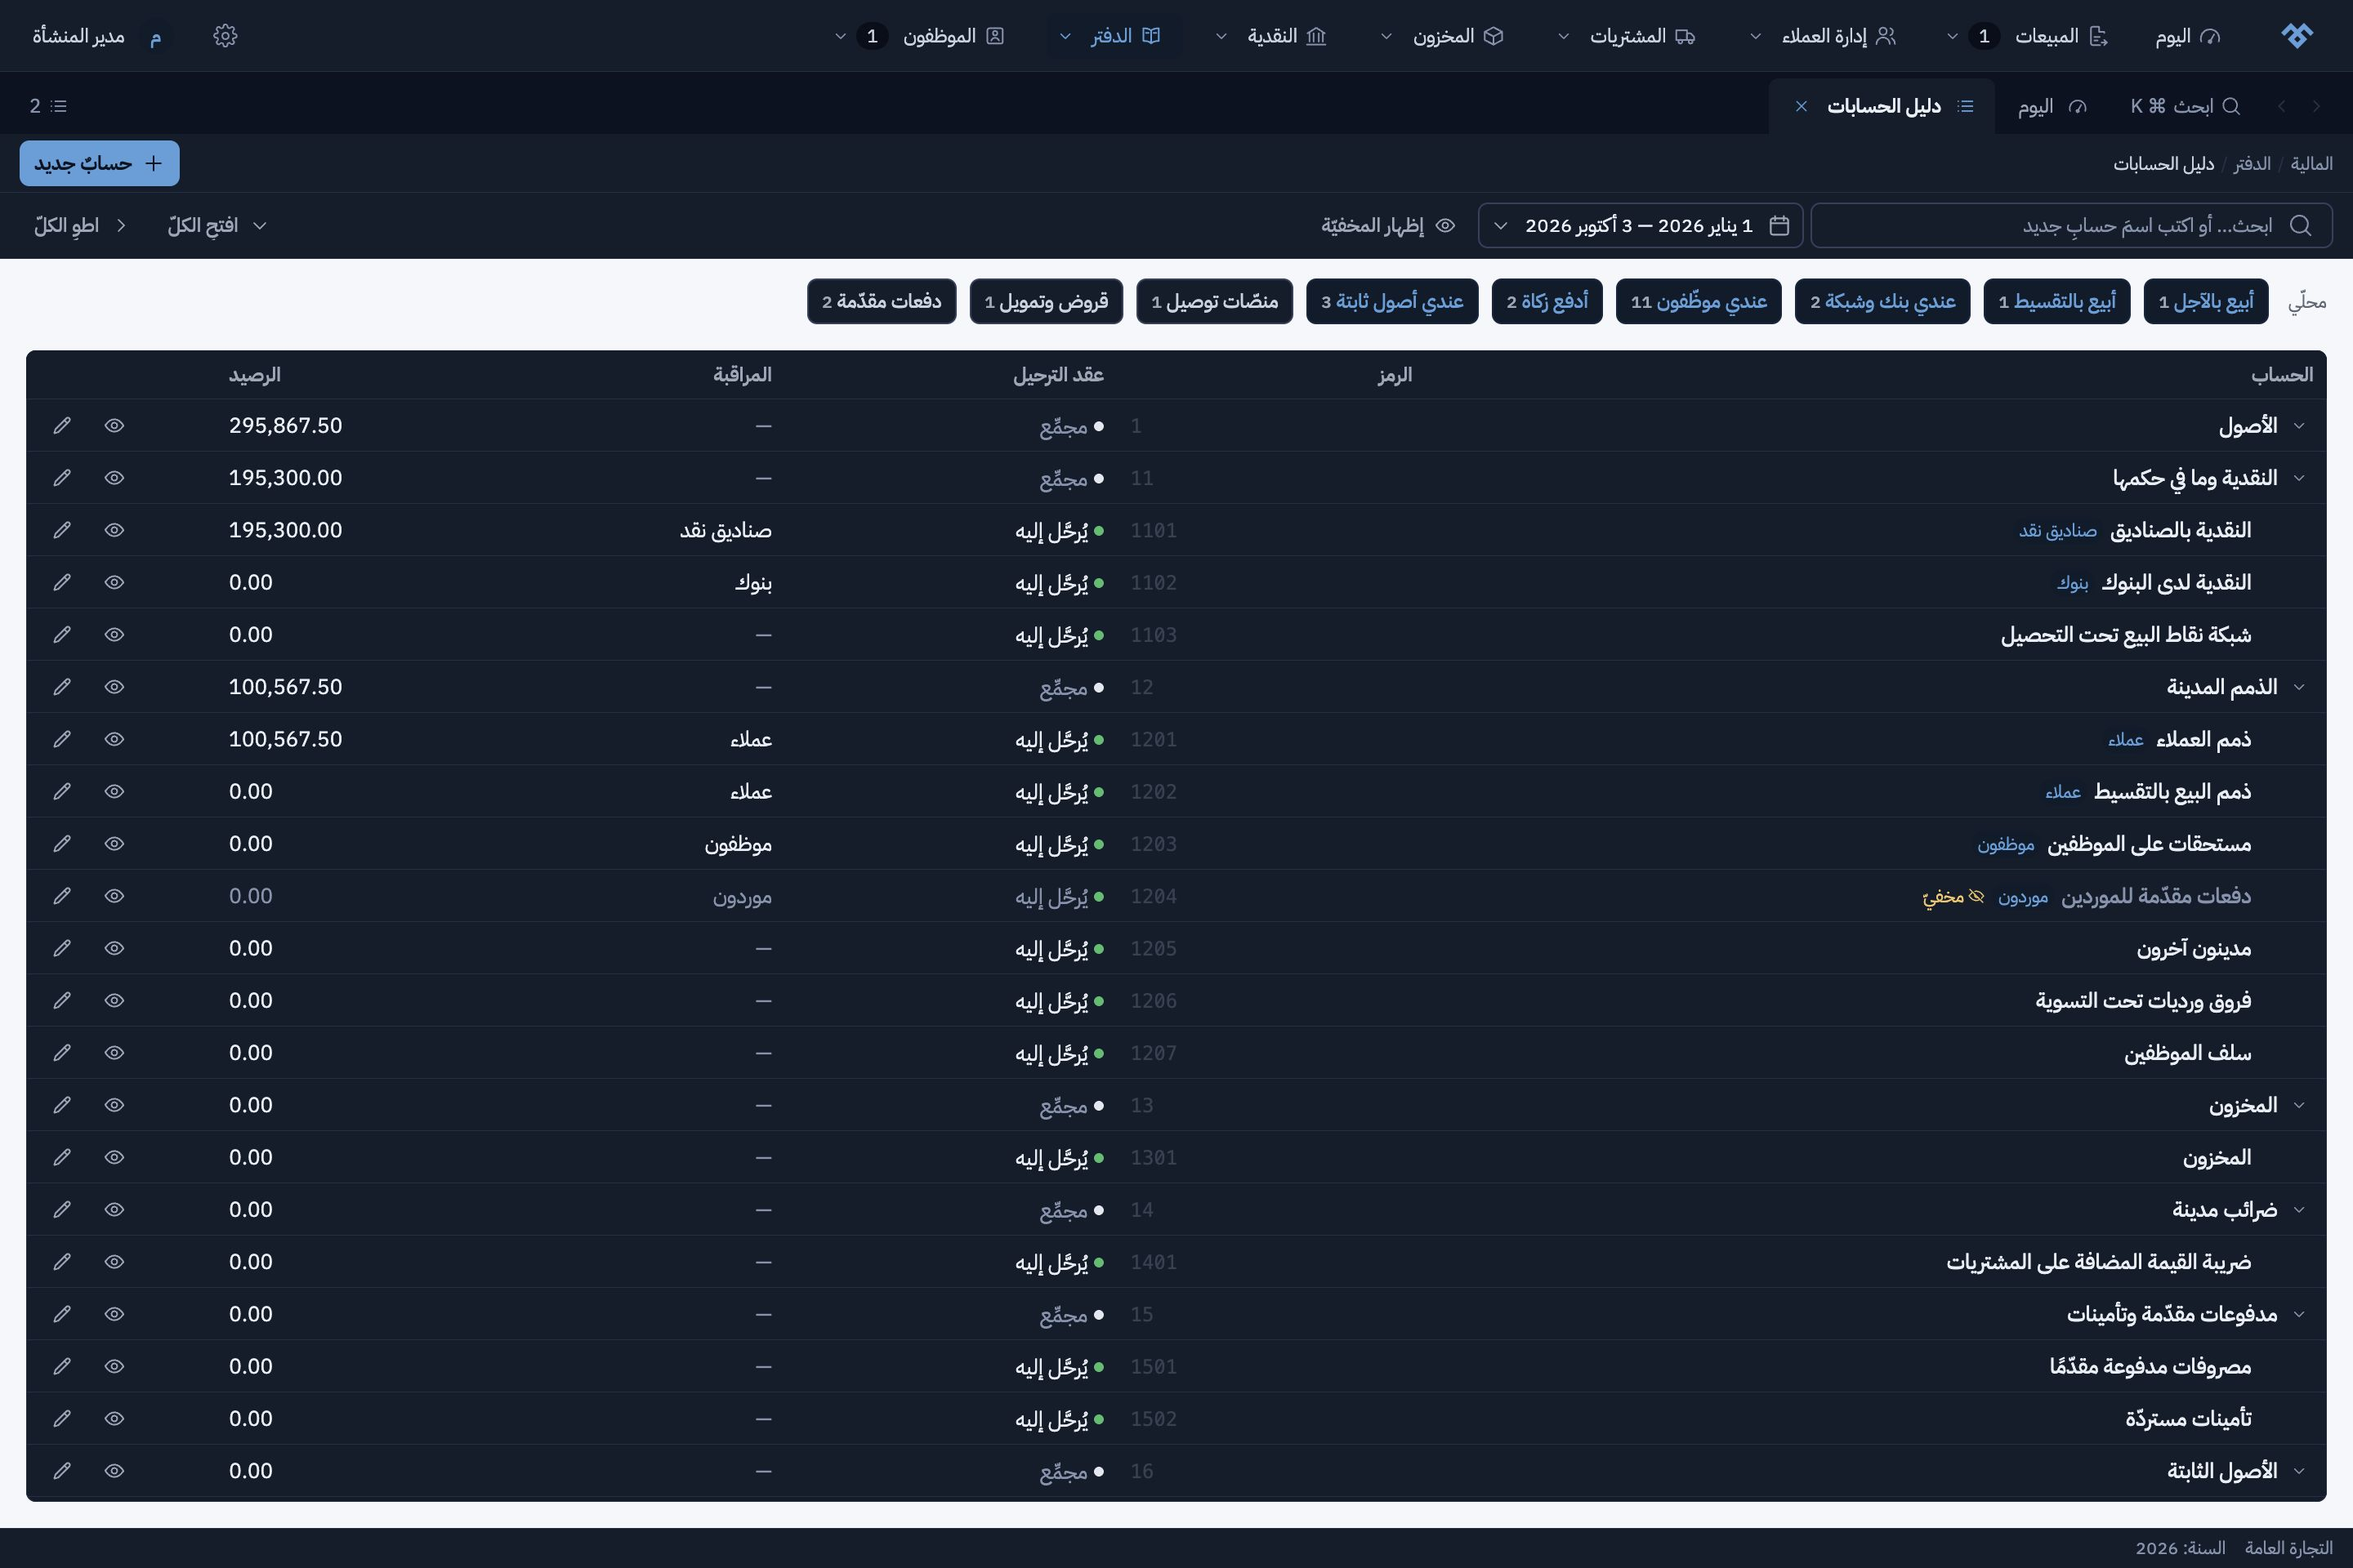Click اطوِ الكلّ collapse-all control
The width and height of the screenshot is (2353, 1568).
tap(80, 225)
